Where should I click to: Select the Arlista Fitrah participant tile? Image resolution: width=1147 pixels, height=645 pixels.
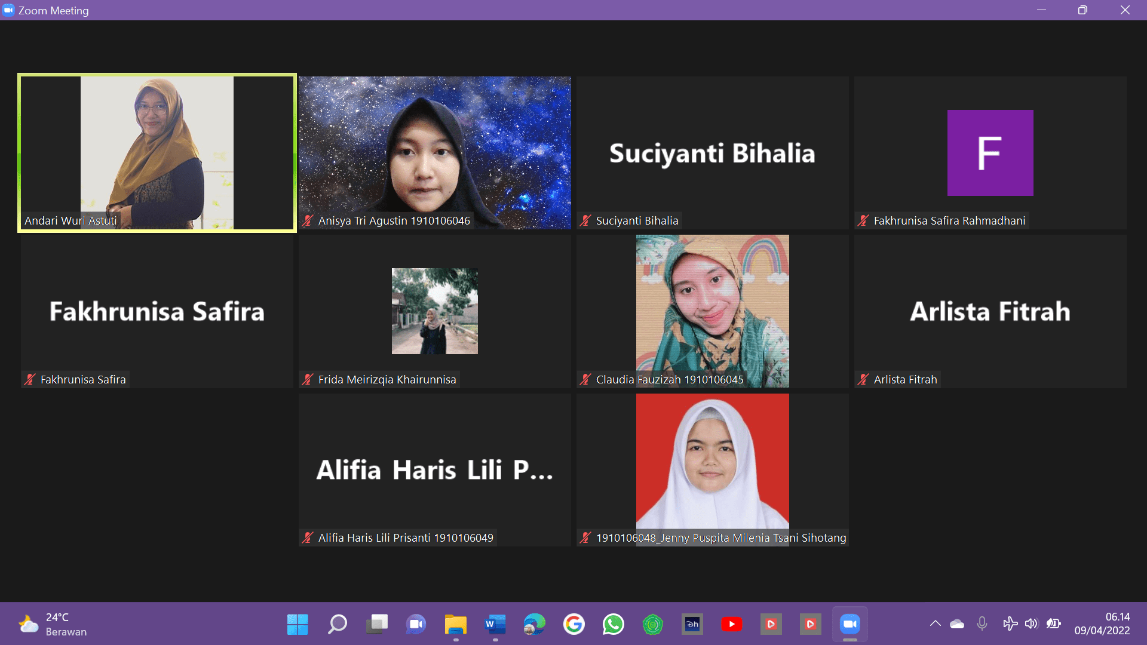[990, 311]
